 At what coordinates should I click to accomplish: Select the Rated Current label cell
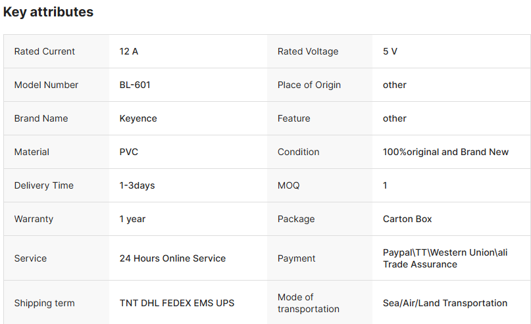pos(45,51)
